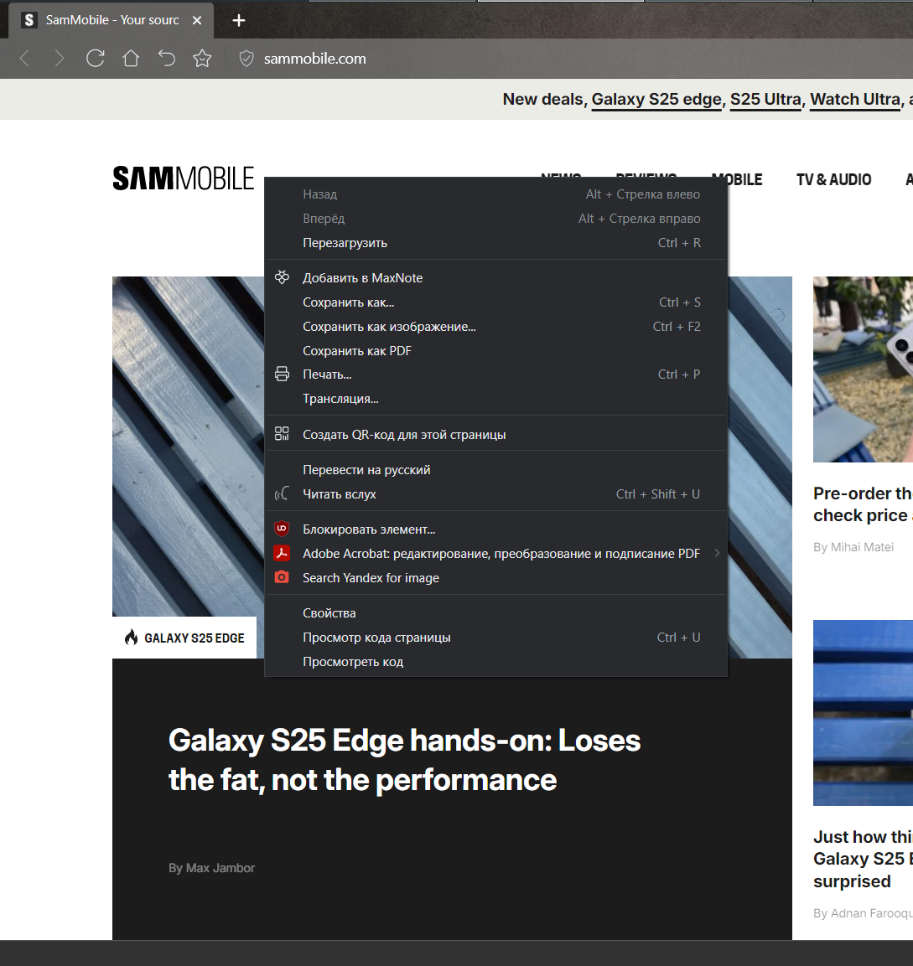The image size is (913, 966).
Task: Click the printer icon in context menu
Action: [282, 374]
